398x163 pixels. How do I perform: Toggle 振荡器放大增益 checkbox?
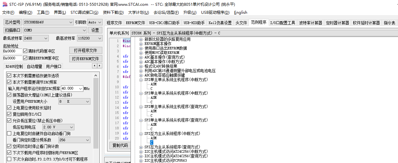pyautogui.click(x=9, y=95)
